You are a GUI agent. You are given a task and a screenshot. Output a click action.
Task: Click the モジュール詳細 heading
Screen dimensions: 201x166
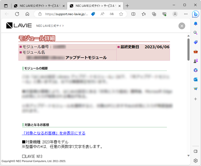point(37,38)
